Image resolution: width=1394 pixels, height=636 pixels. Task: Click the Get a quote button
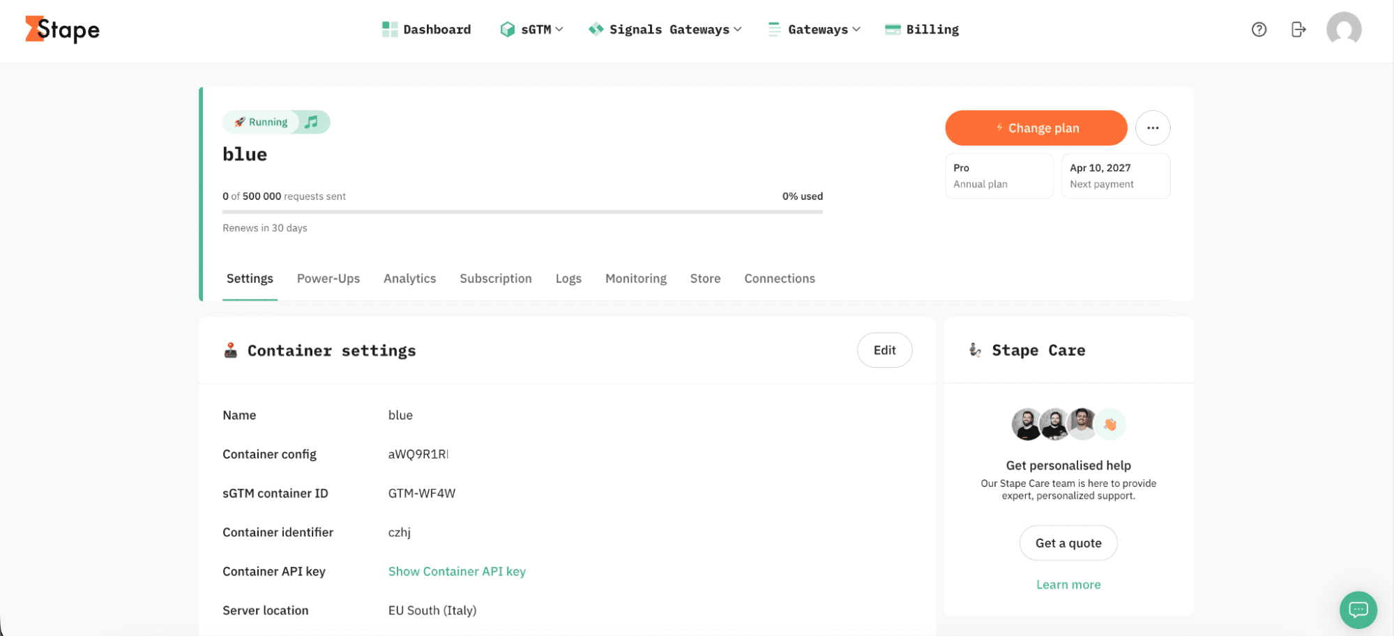tap(1068, 543)
